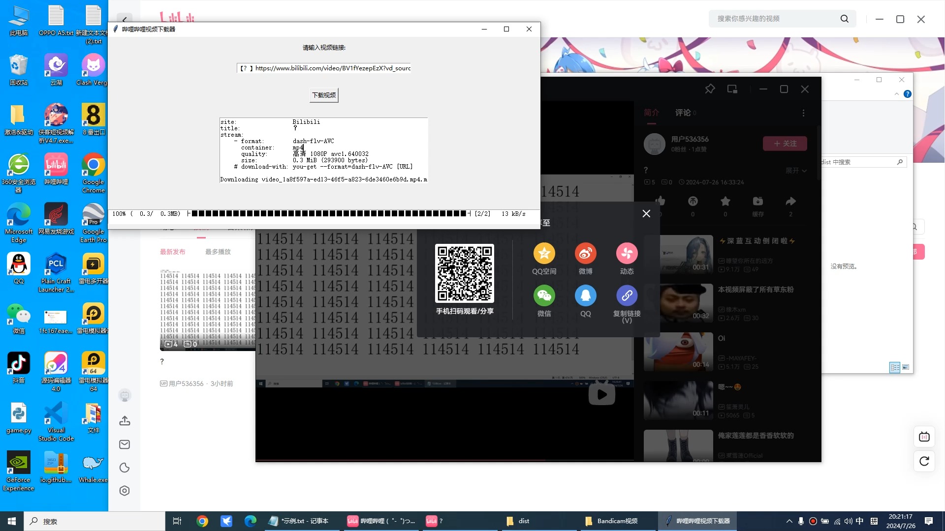Open the 简介 tab
This screenshot has height=531, width=945.
coord(651,113)
